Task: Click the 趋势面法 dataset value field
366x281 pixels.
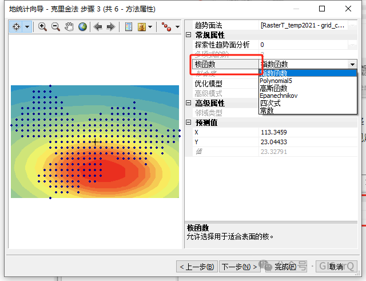Action: point(303,25)
